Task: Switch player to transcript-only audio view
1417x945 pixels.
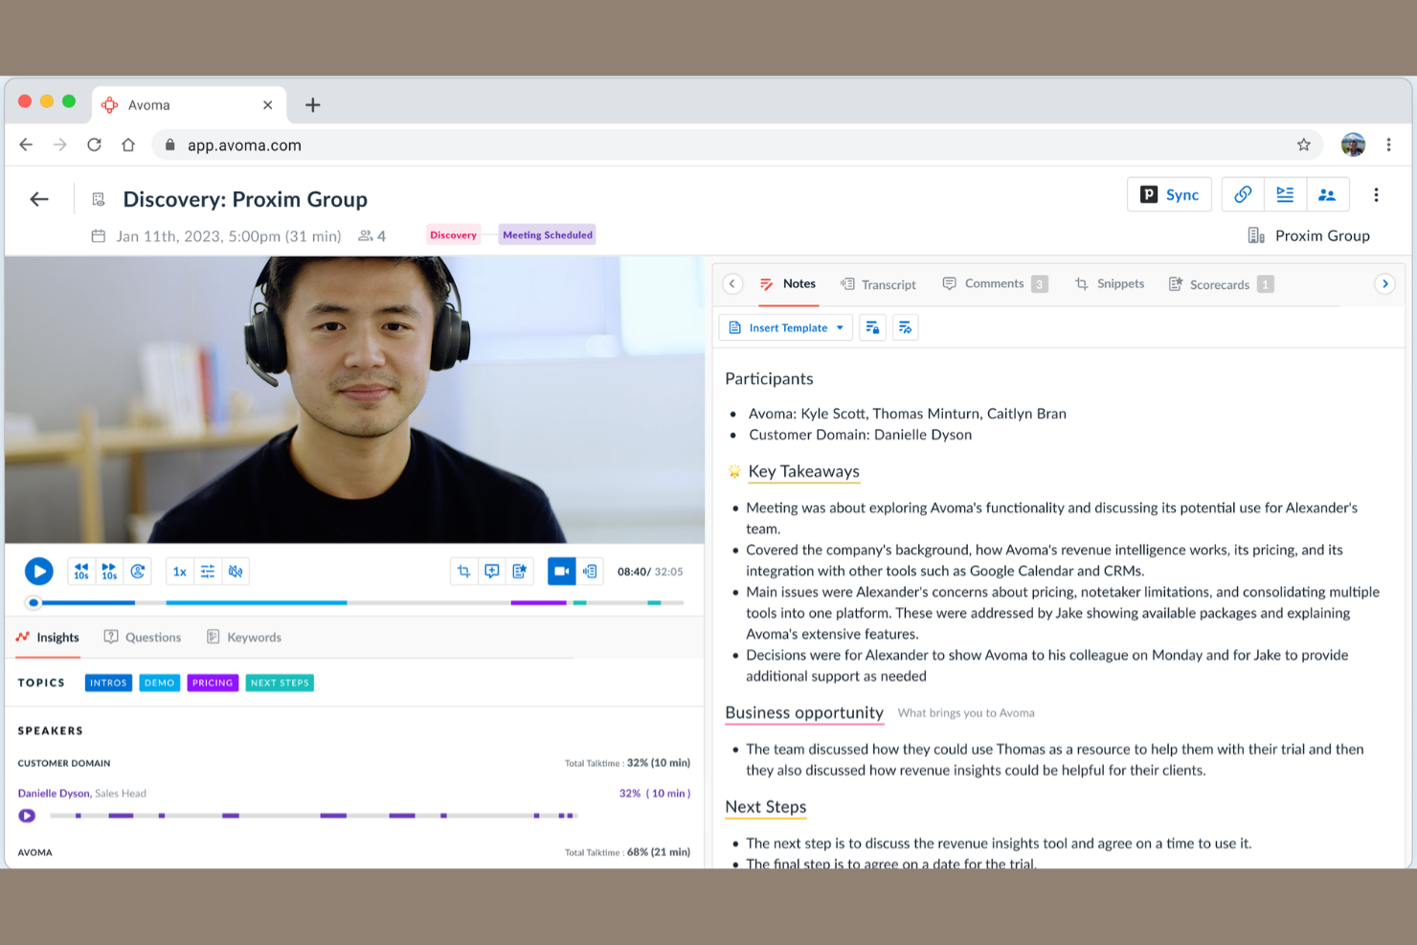Action: click(590, 571)
